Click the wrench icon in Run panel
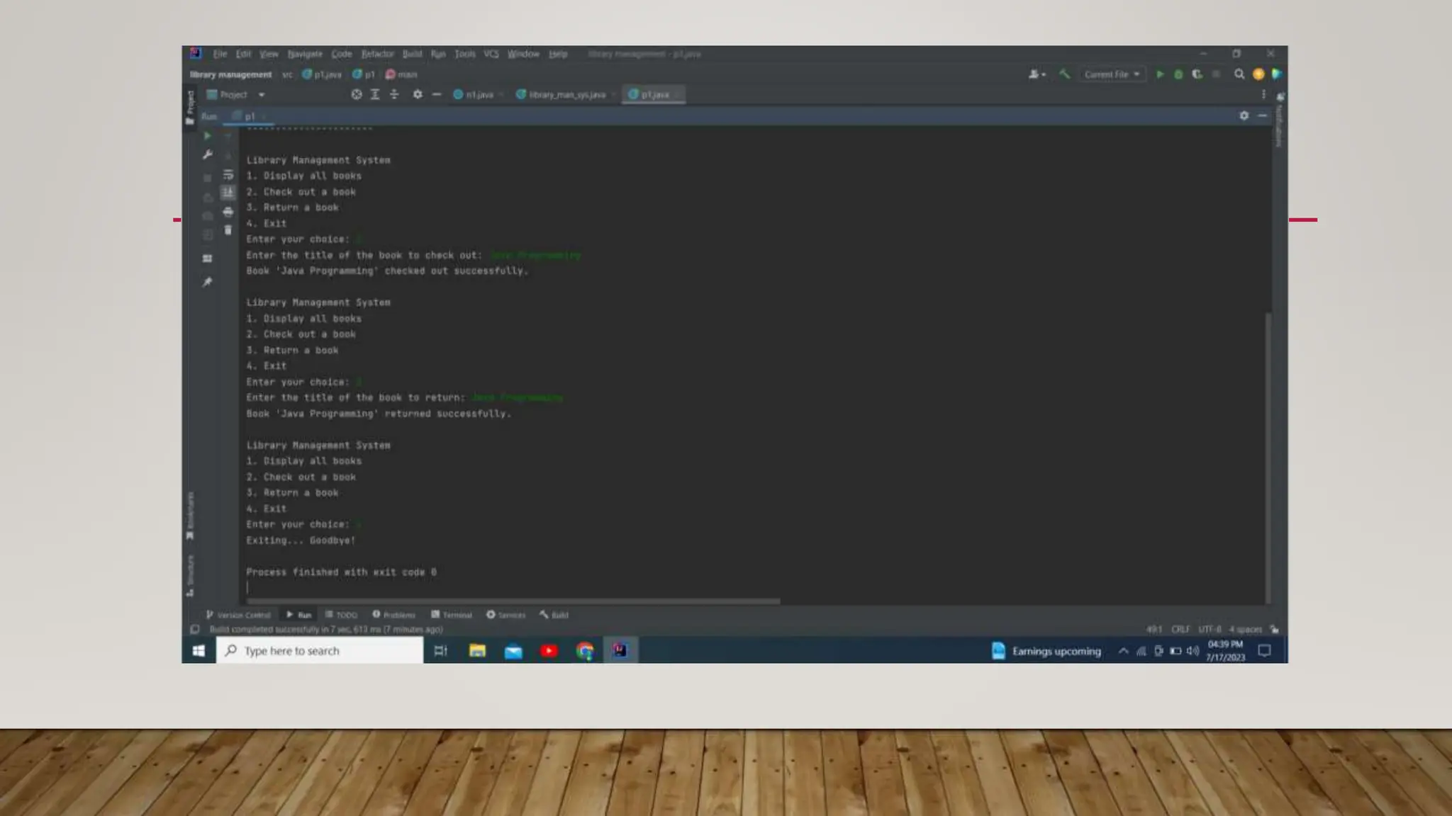 (207, 154)
